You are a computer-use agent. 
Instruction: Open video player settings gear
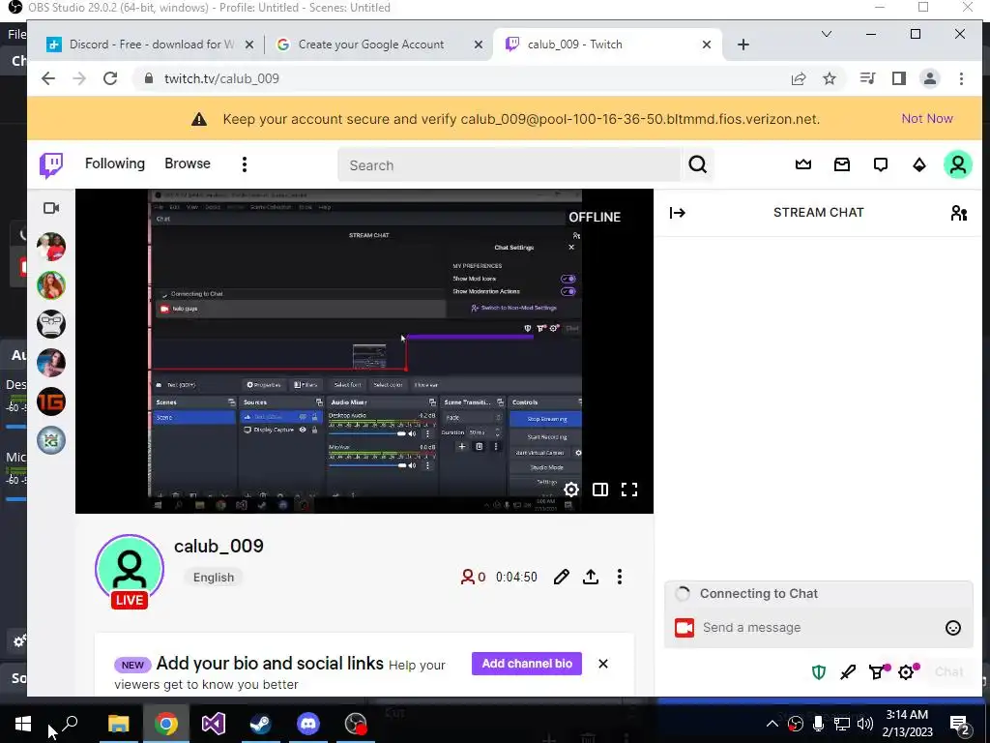click(570, 490)
